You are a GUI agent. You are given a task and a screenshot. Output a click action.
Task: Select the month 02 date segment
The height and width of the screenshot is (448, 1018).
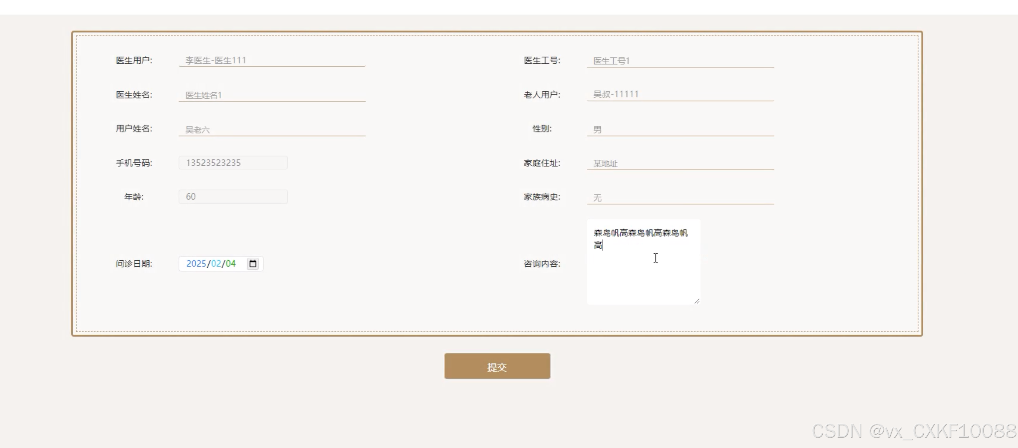[216, 264]
